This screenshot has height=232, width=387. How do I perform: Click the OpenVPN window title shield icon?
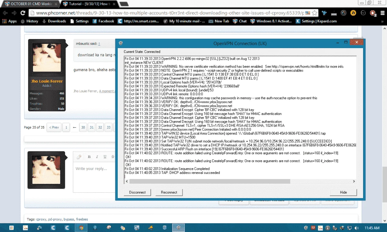[x=121, y=43]
